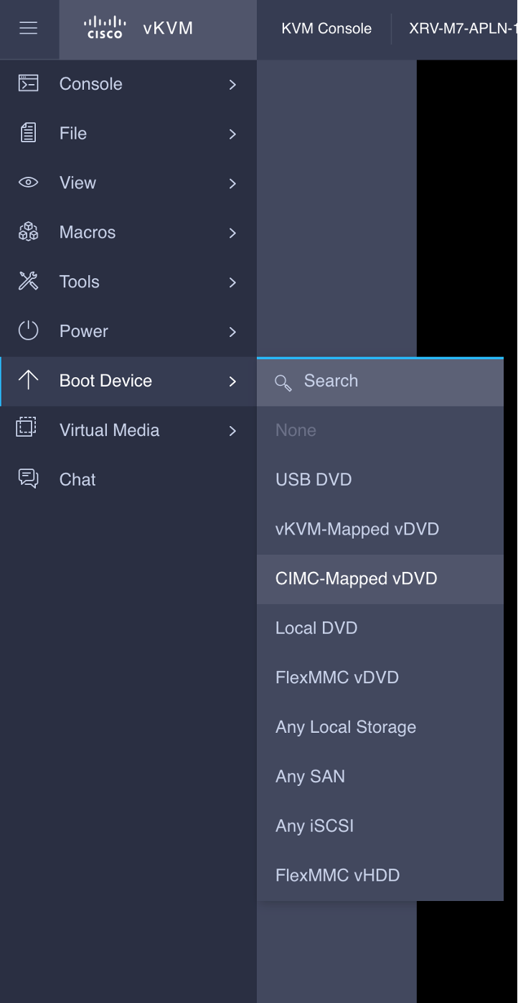Open the Virtual Media menu item
This screenshot has height=1003, width=518.
point(128,430)
